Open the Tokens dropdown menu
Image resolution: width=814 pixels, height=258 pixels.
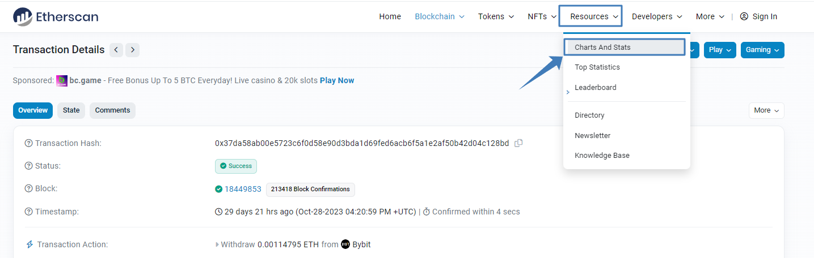coord(496,16)
